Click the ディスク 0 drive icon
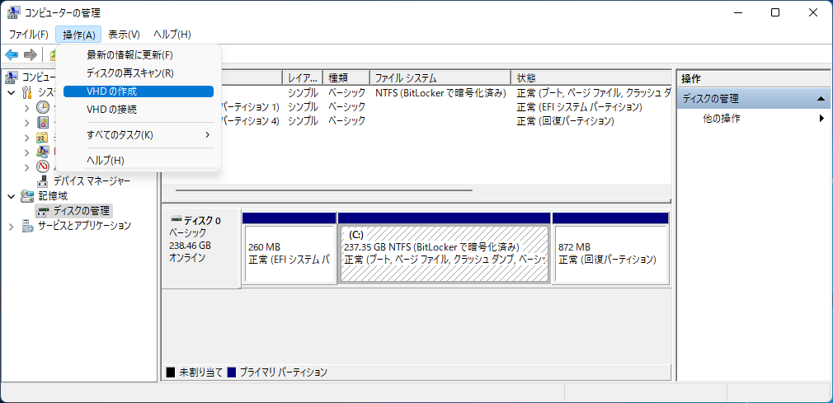This screenshot has height=403, width=833. click(x=175, y=221)
